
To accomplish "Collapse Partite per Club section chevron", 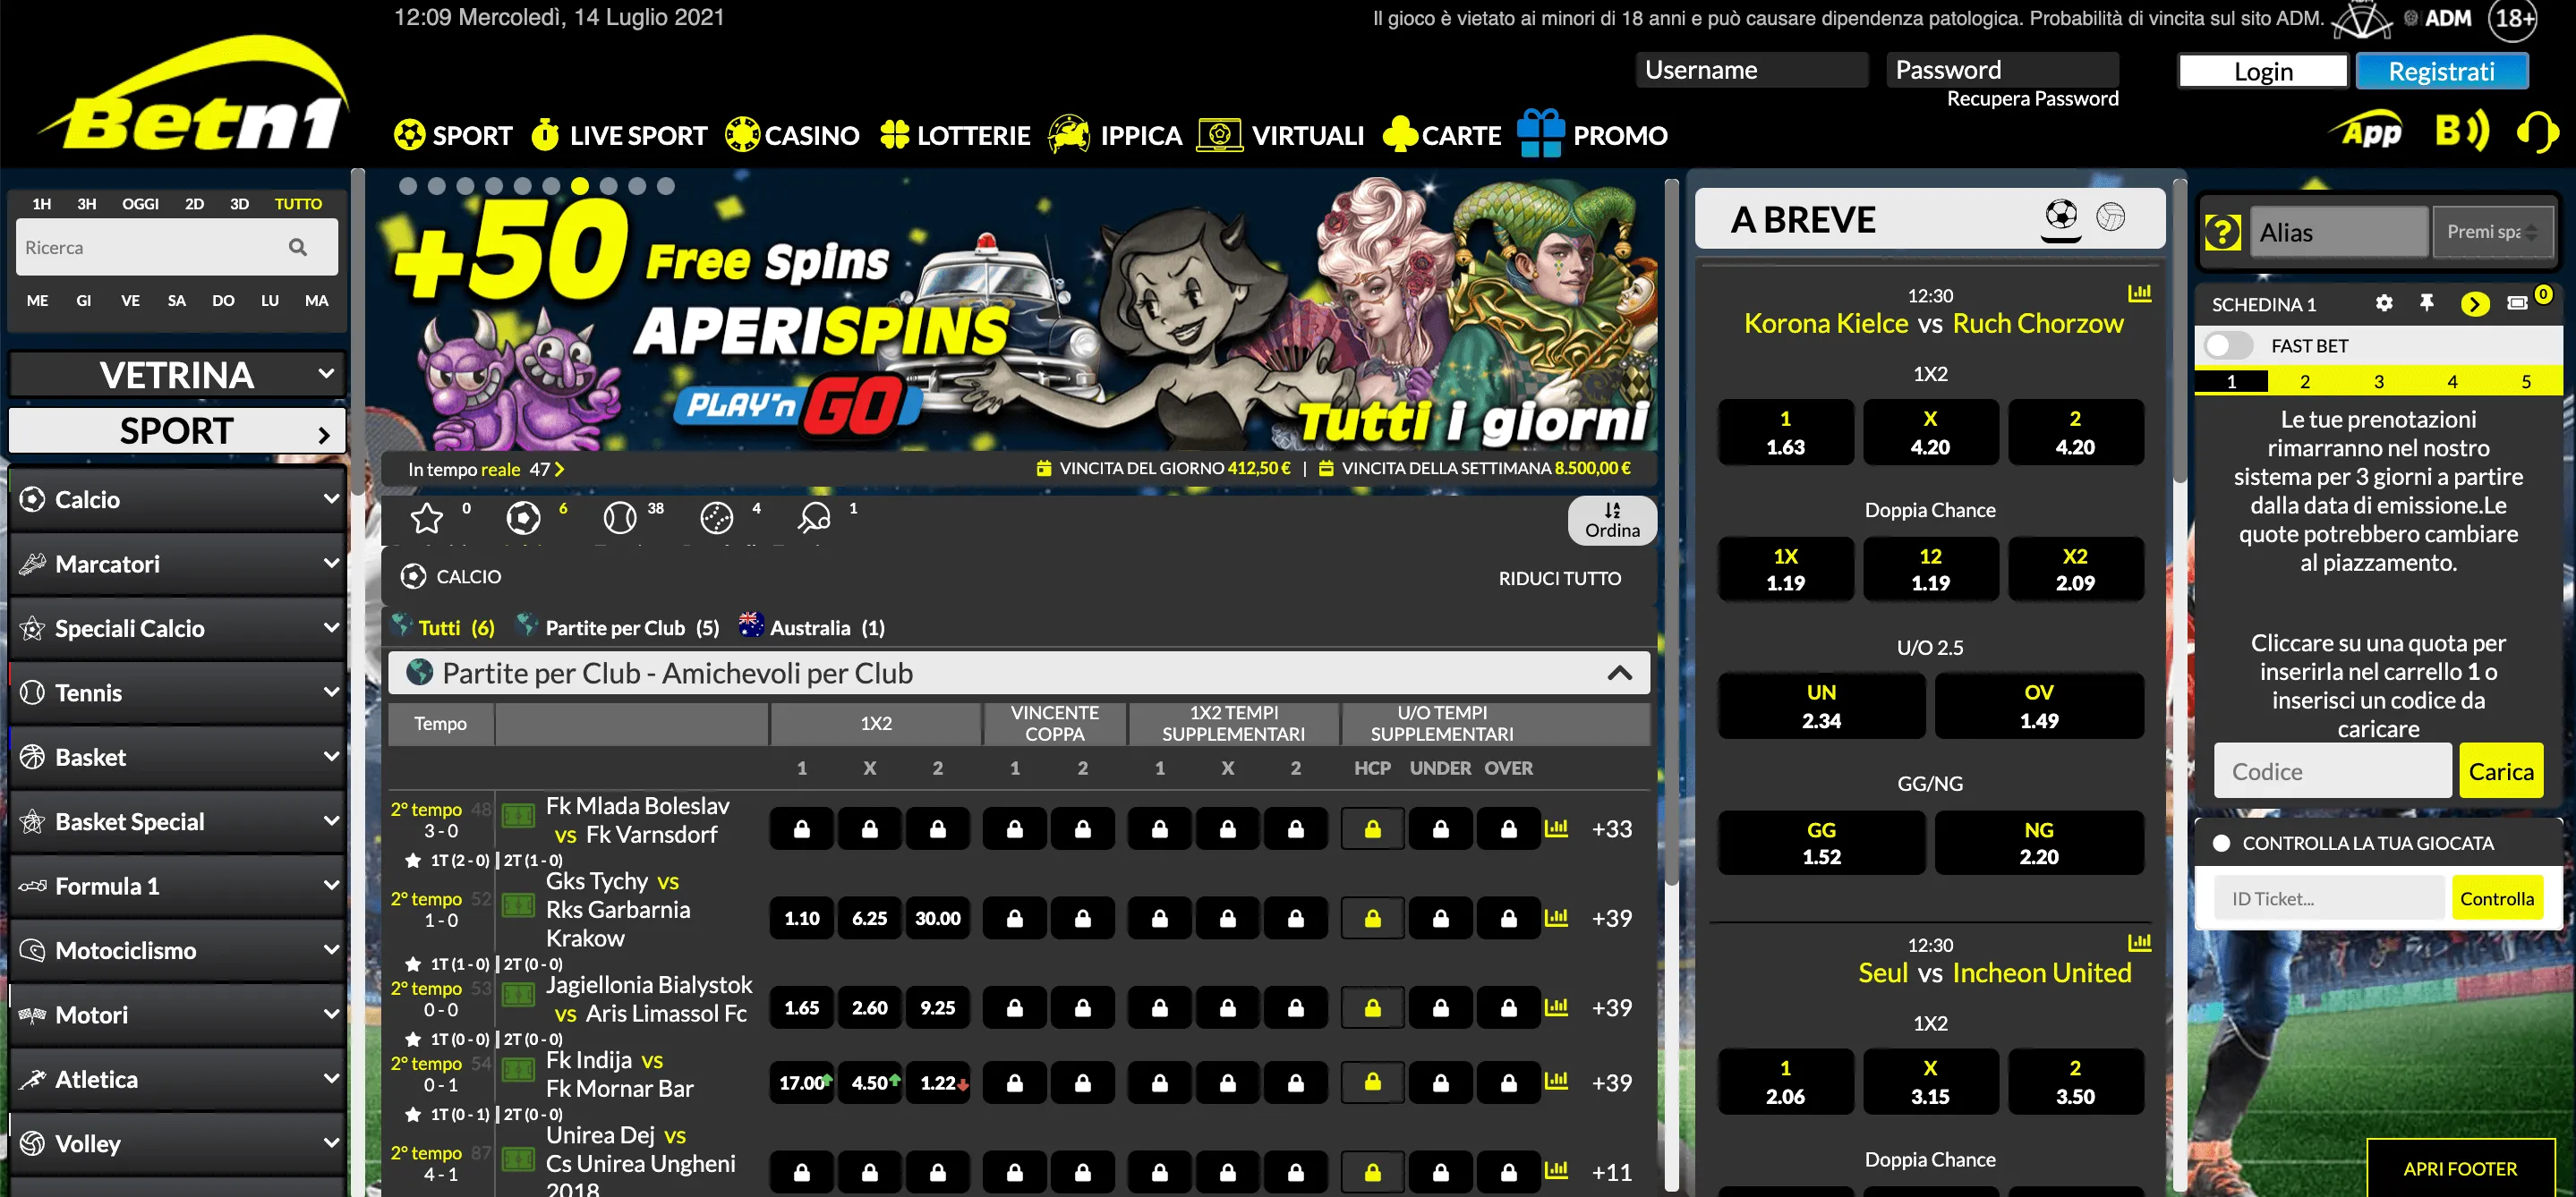I will tap(1619, 674).
